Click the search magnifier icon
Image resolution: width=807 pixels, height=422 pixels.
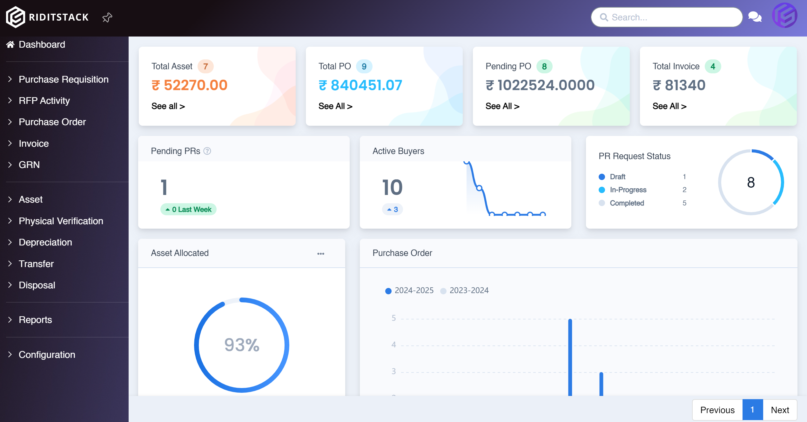tap(604, 17)
